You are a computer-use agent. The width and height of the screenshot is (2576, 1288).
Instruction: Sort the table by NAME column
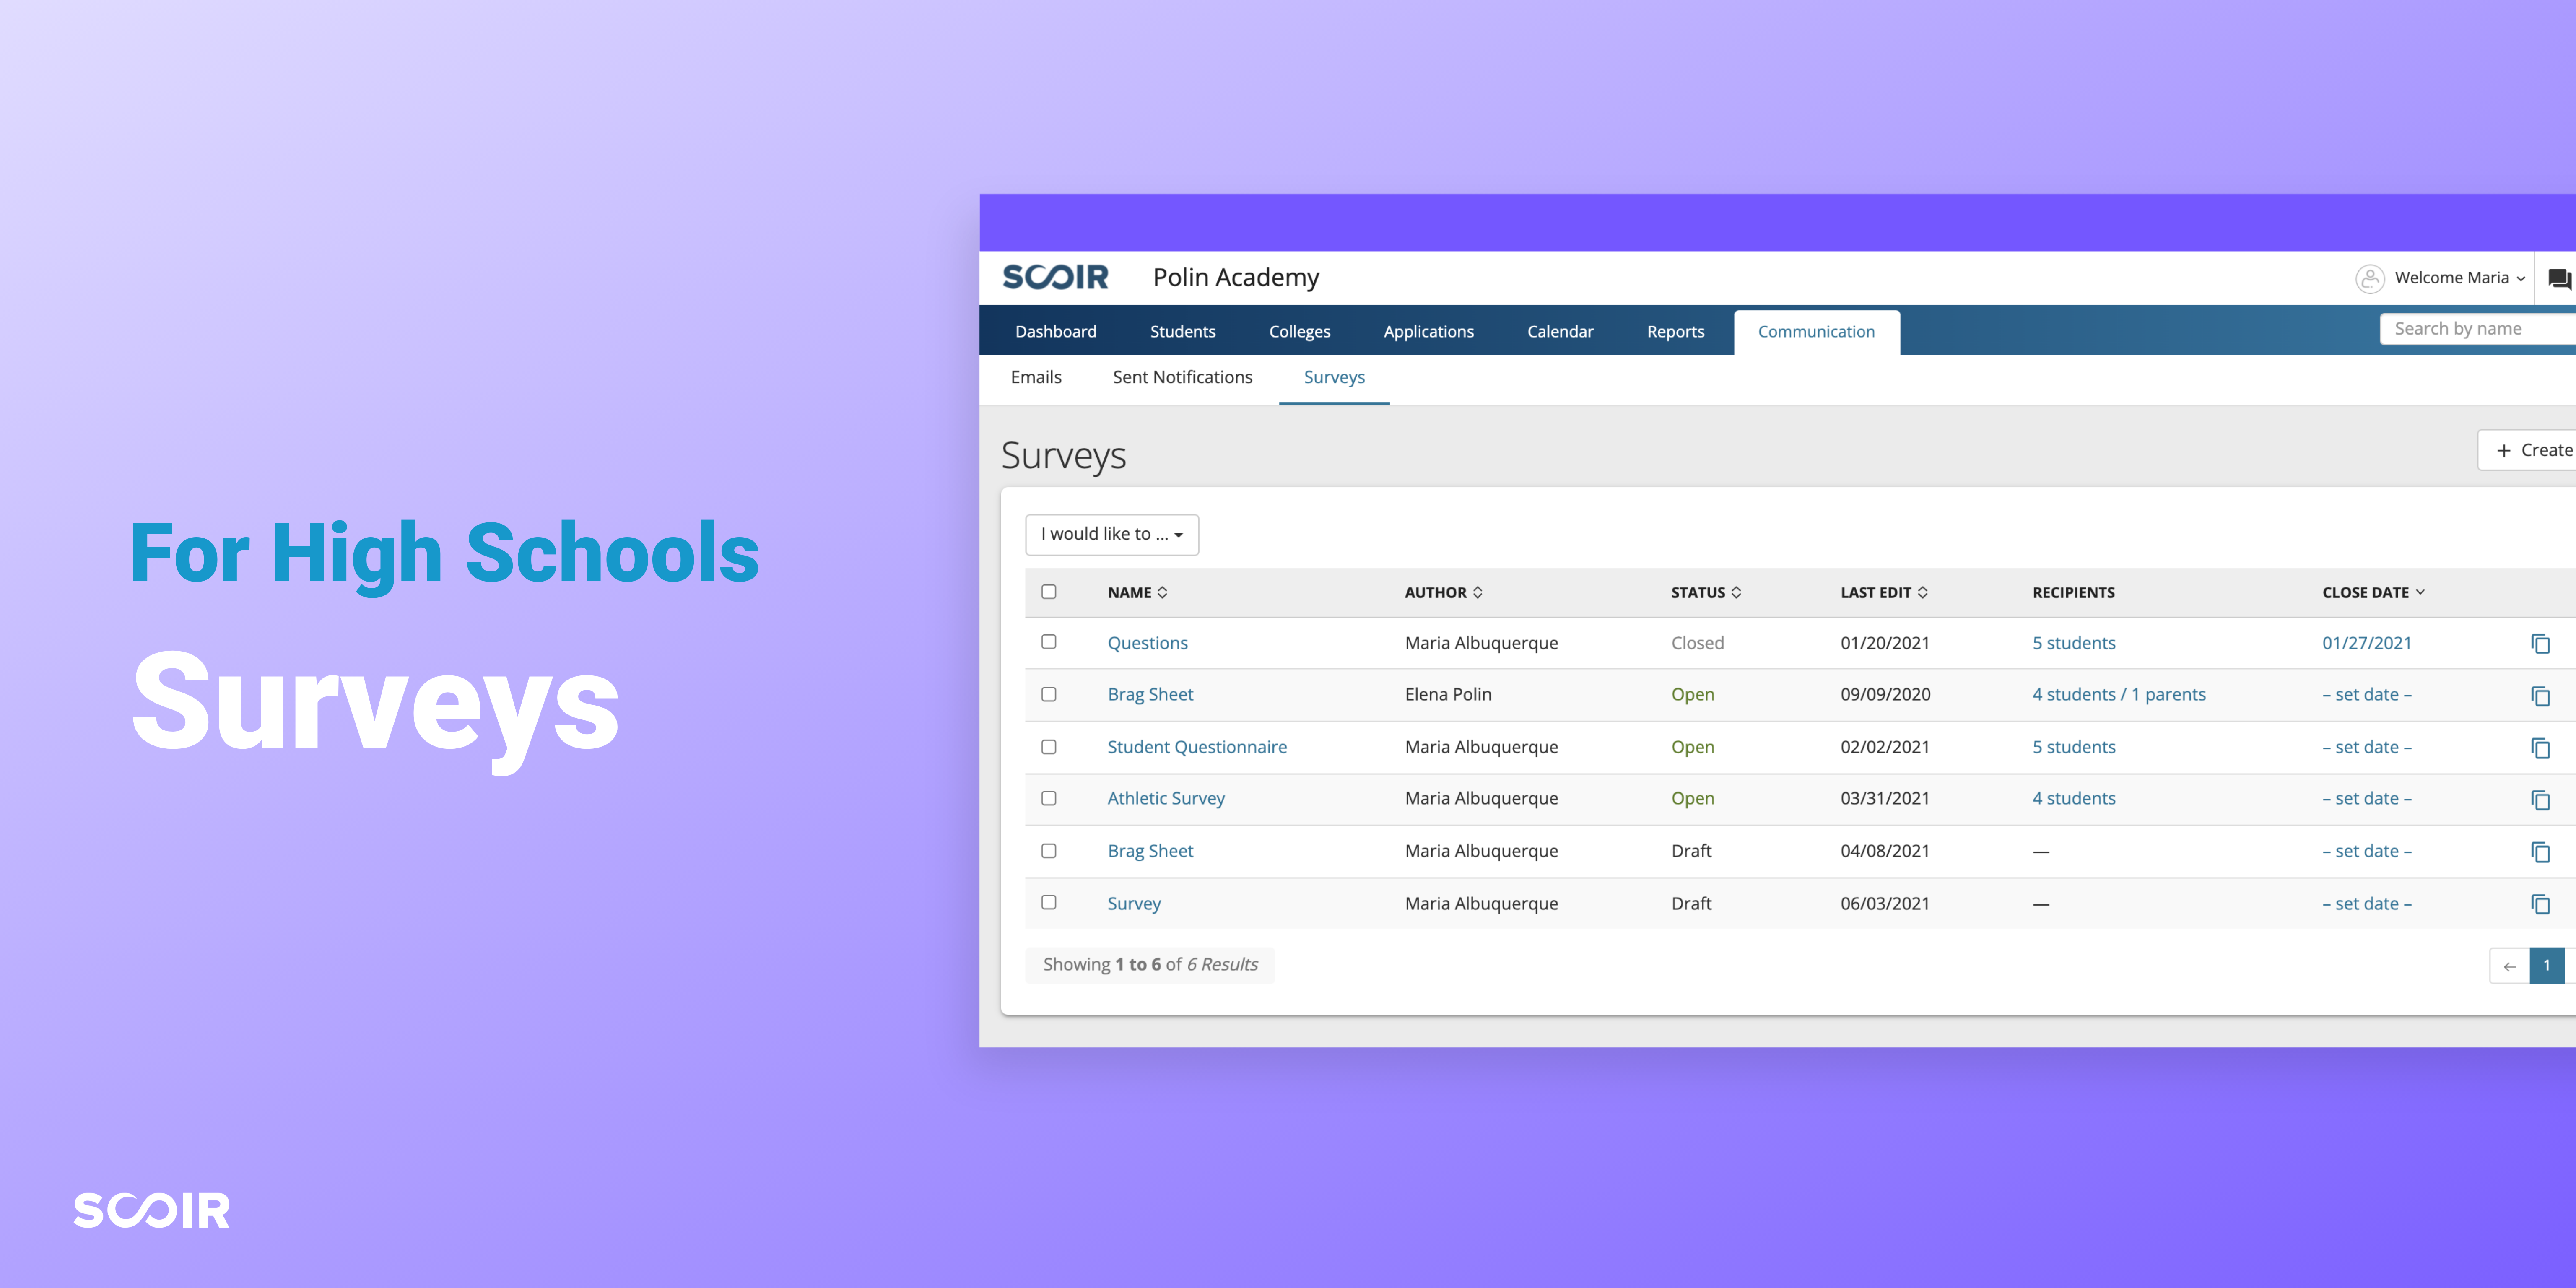(1137, 592)
